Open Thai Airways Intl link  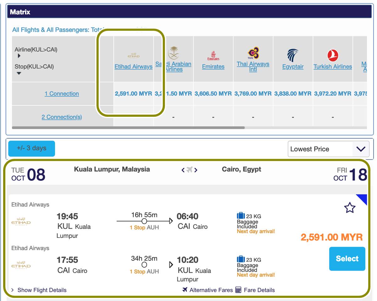pyautogui.click(x=253, y=67)
